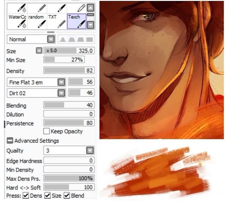Choose the third flatter brush edge shape
The height and width of the screenshot is (202, 227).
coord(80,39)
